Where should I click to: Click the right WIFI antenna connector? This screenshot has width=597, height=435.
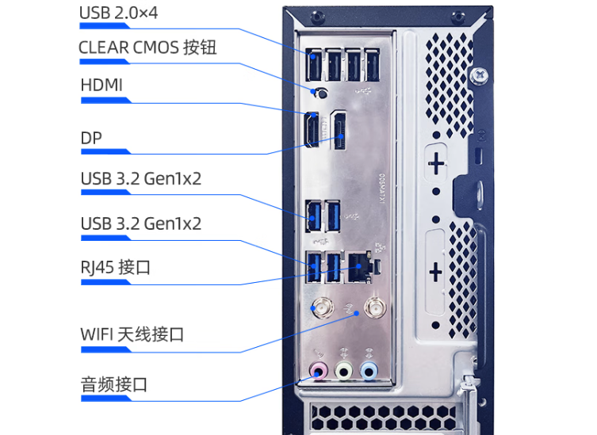coord(375,307)
